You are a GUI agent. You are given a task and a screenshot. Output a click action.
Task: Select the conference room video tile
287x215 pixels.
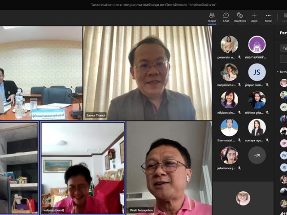41,73
